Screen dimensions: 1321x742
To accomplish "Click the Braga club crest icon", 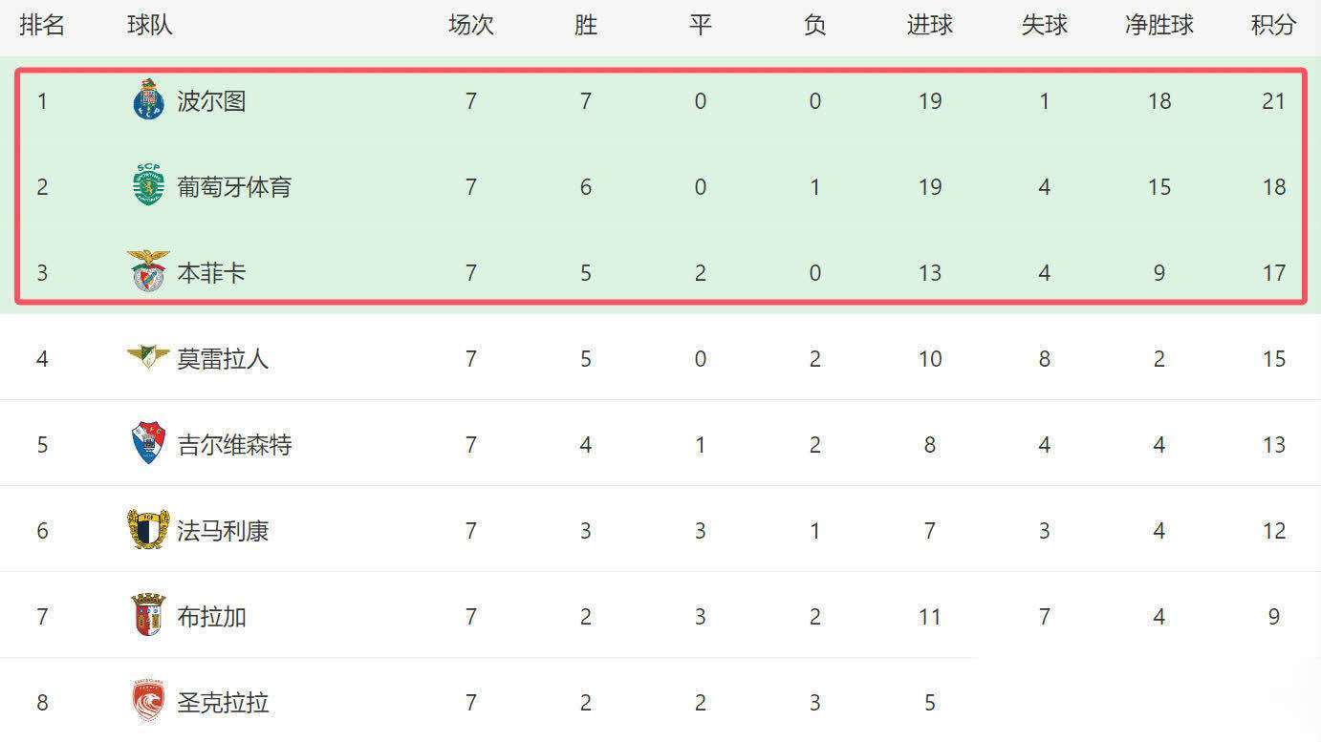I will point(148,615).
